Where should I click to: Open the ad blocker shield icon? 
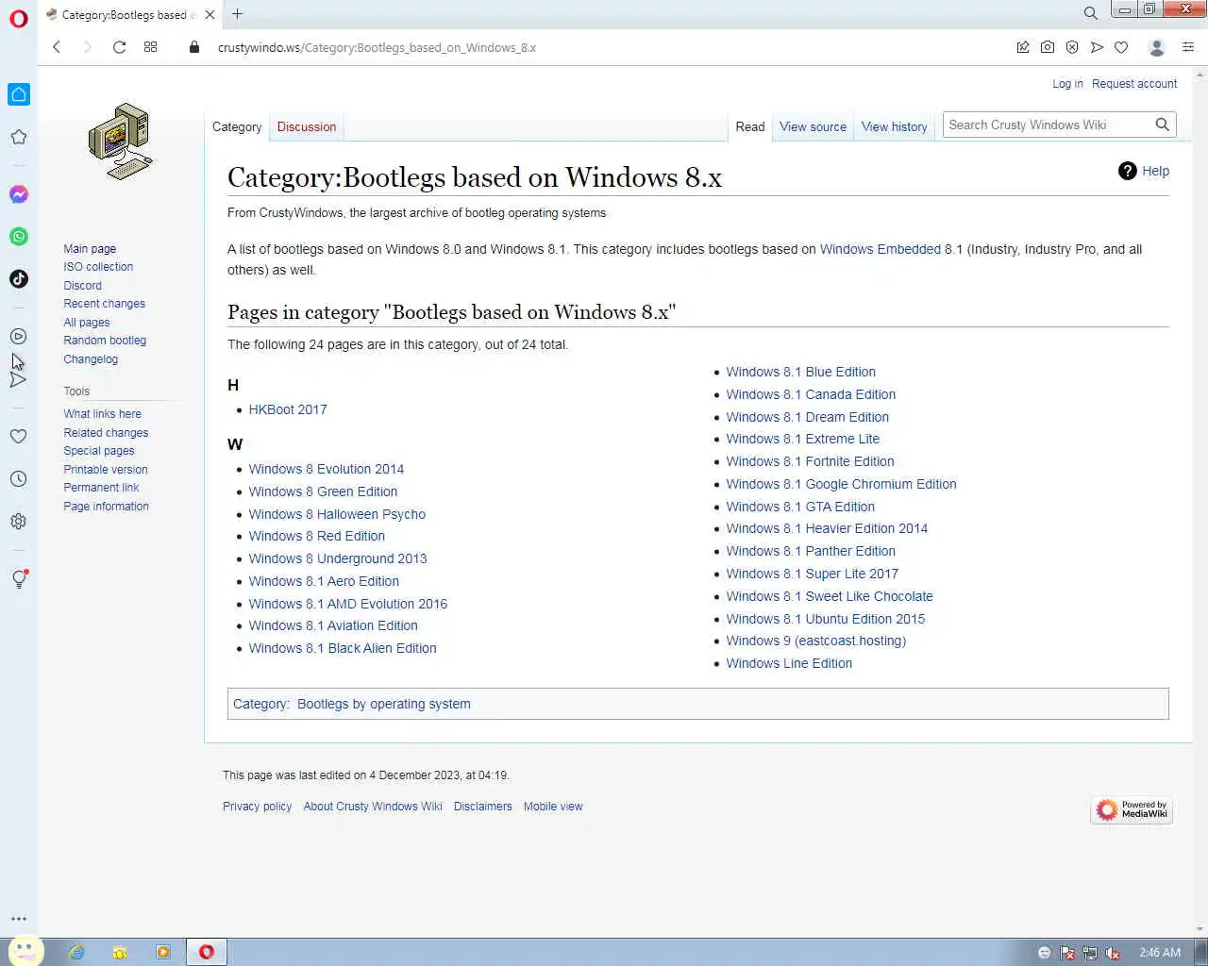[1072, 47]
